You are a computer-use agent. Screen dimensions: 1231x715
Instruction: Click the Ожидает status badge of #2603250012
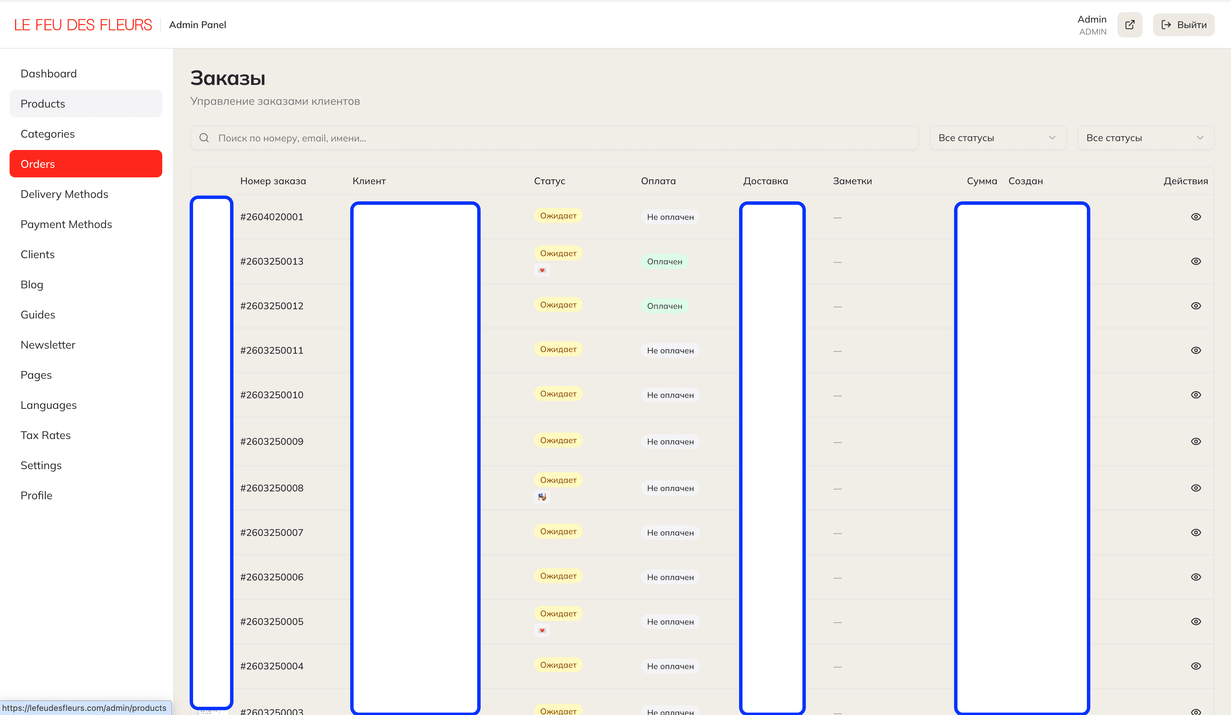point(558,305)
